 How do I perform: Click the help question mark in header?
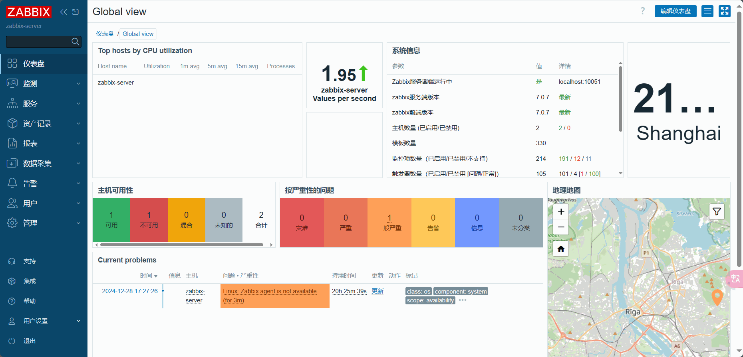642,11
